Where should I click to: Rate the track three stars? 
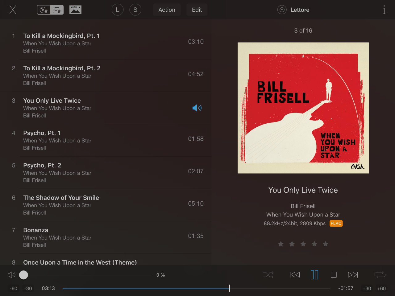click(303, 244)
